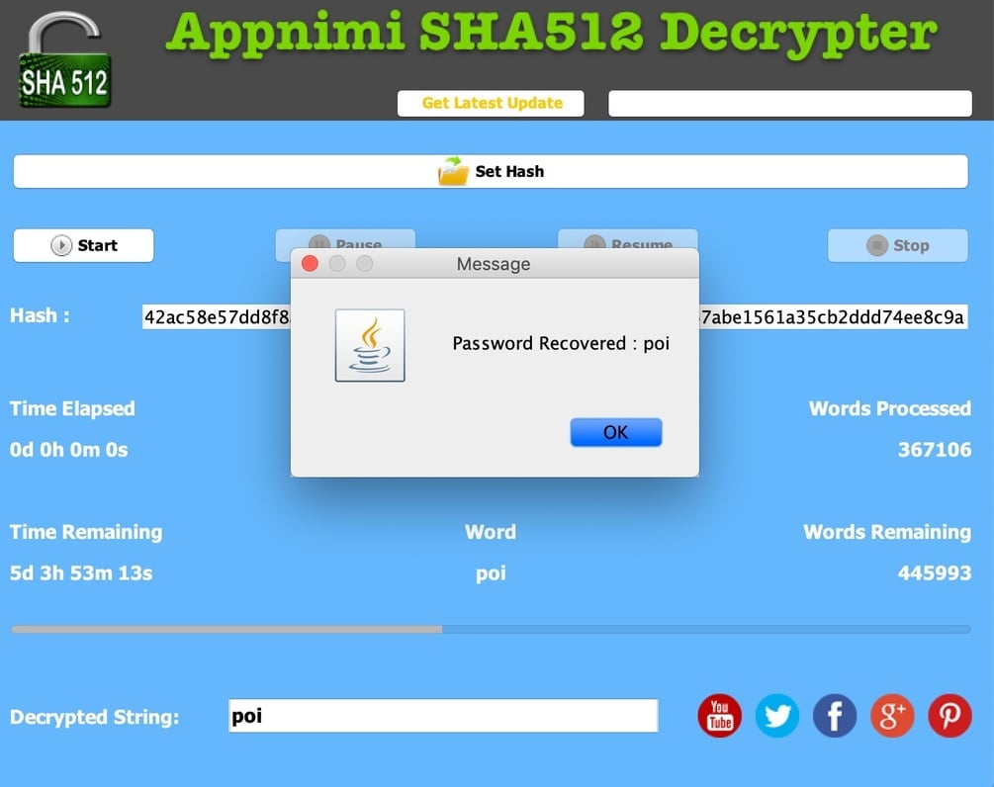Click the Java coffee cup icon in Message dialog
This screenshot has height=787, width=994.
pos(370,345)
